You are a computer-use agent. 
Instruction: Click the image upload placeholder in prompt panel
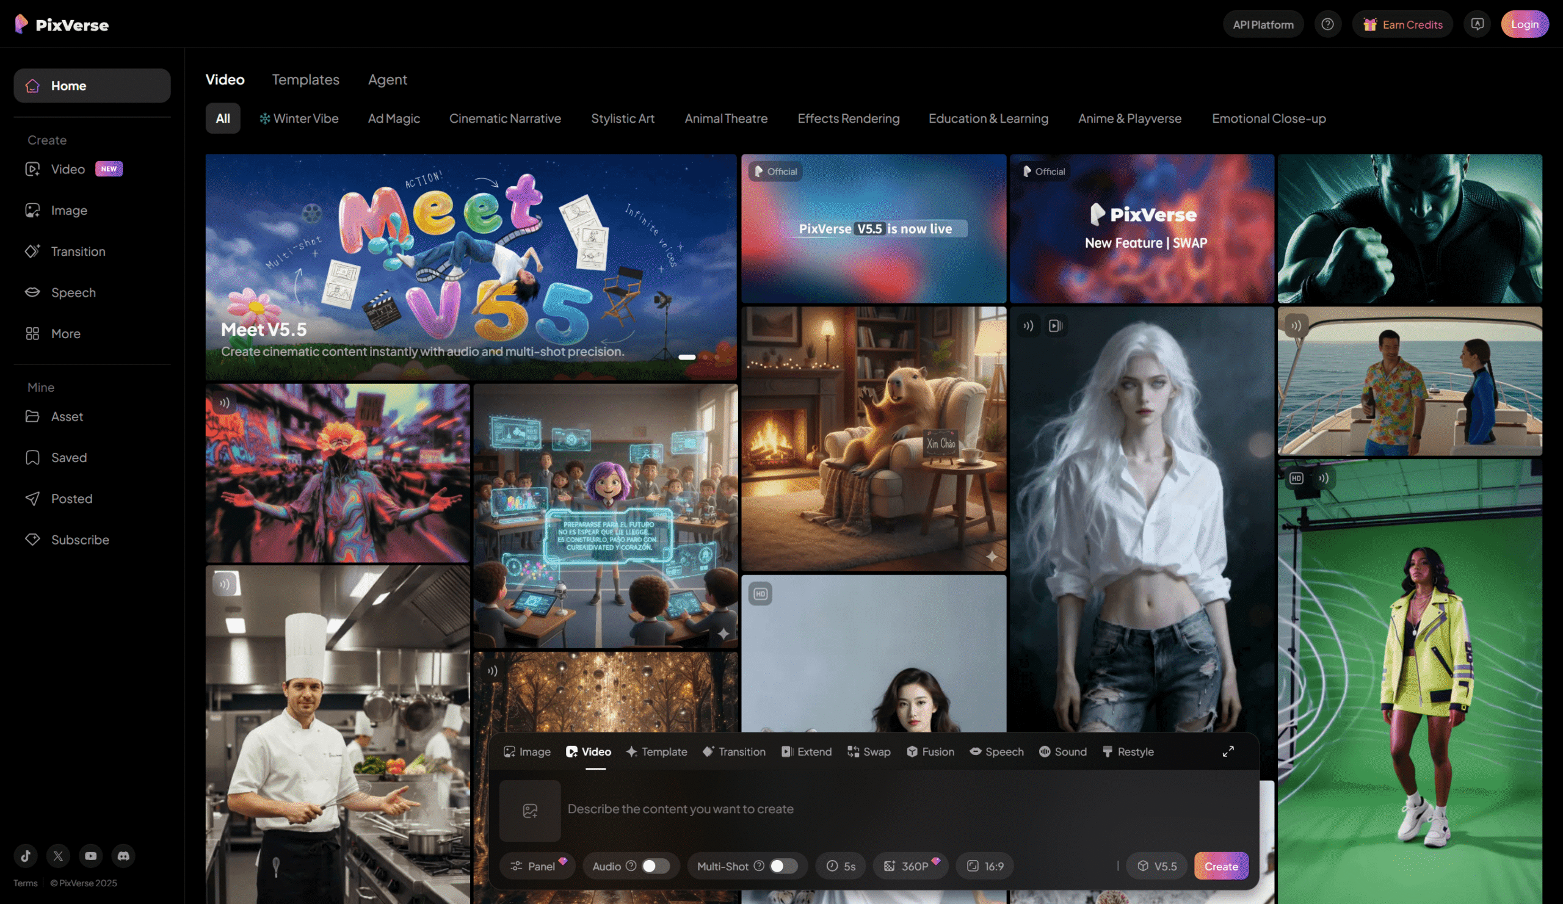click(x=530, y=811)
